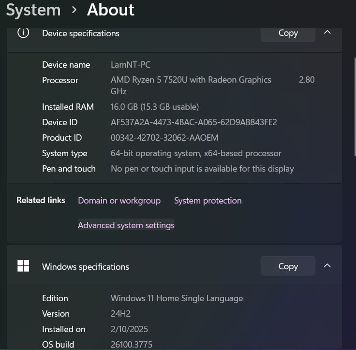
Task: Click the Installed RAM label
Action: click(x=68, y=107)
